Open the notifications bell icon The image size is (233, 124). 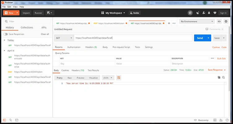[209, 13]
